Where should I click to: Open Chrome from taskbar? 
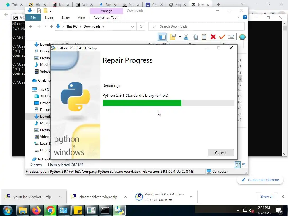[x=50, y=210]
